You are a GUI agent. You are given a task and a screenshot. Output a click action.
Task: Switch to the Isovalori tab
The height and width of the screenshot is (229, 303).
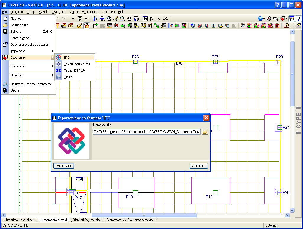(x=95, y=220)
